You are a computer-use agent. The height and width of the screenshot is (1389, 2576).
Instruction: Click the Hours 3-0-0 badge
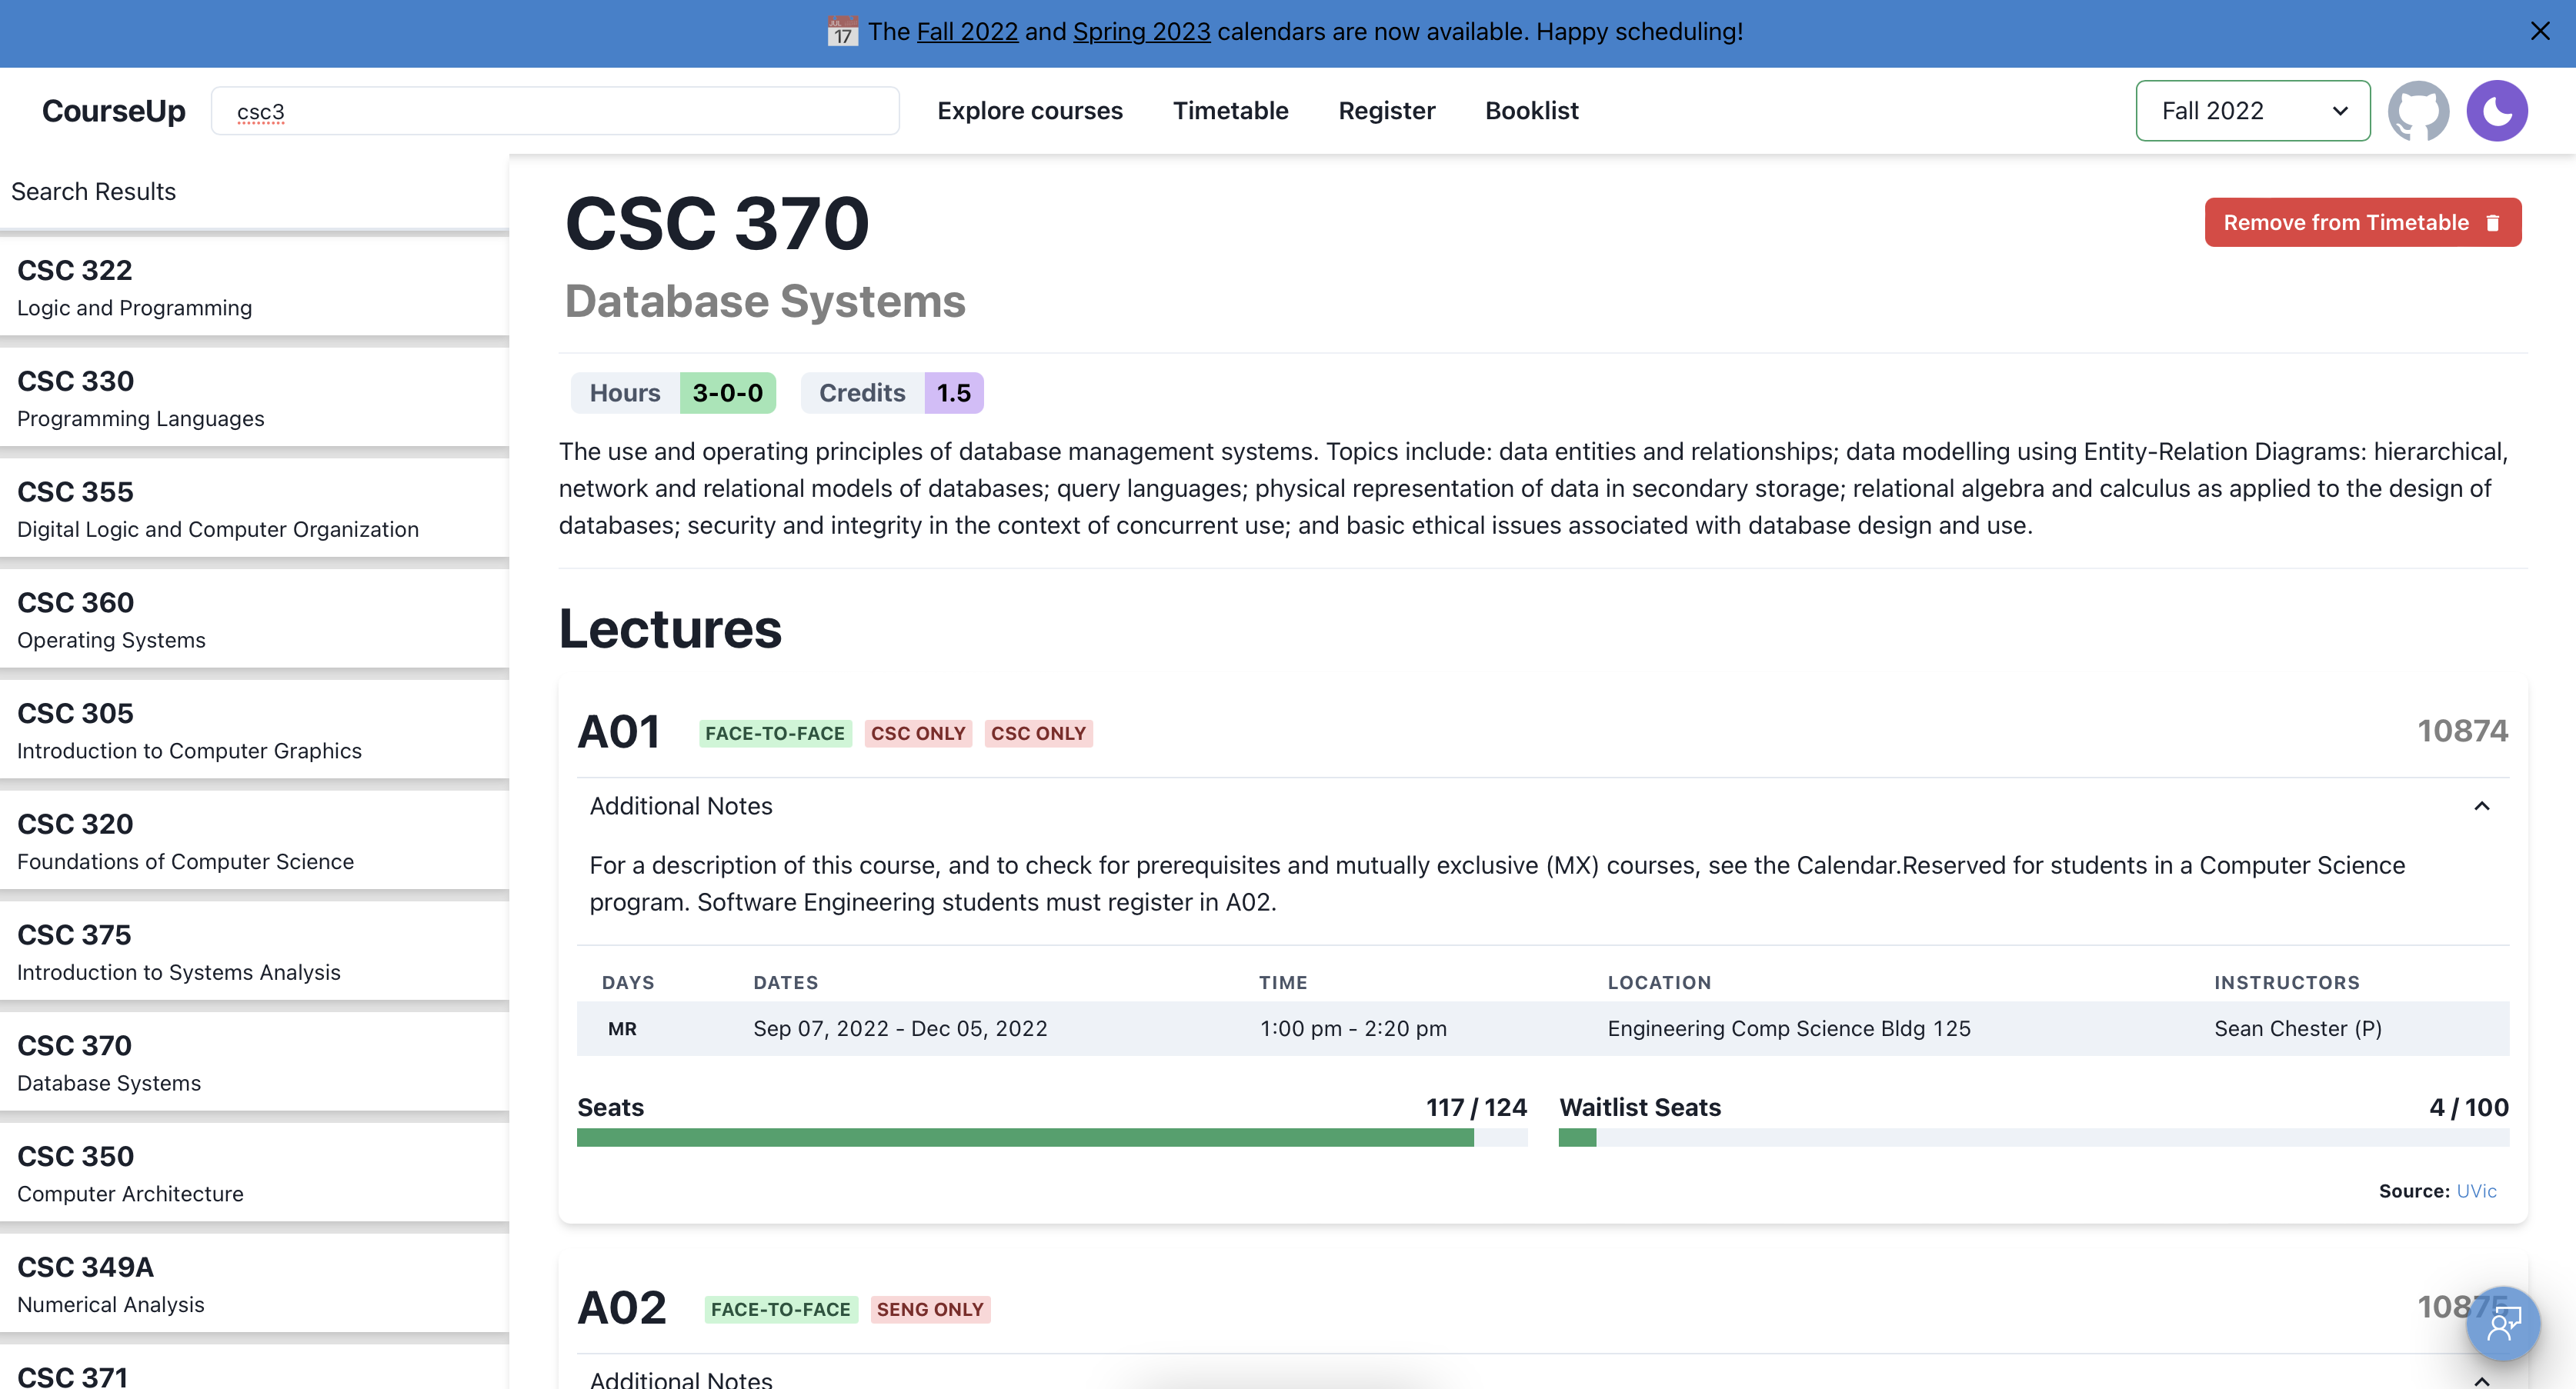pyautogui.click(x=673, y=393)
